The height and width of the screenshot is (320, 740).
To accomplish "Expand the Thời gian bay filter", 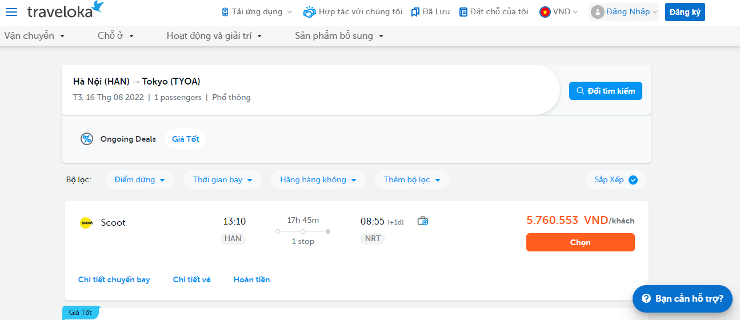I will tap(222, 179).
